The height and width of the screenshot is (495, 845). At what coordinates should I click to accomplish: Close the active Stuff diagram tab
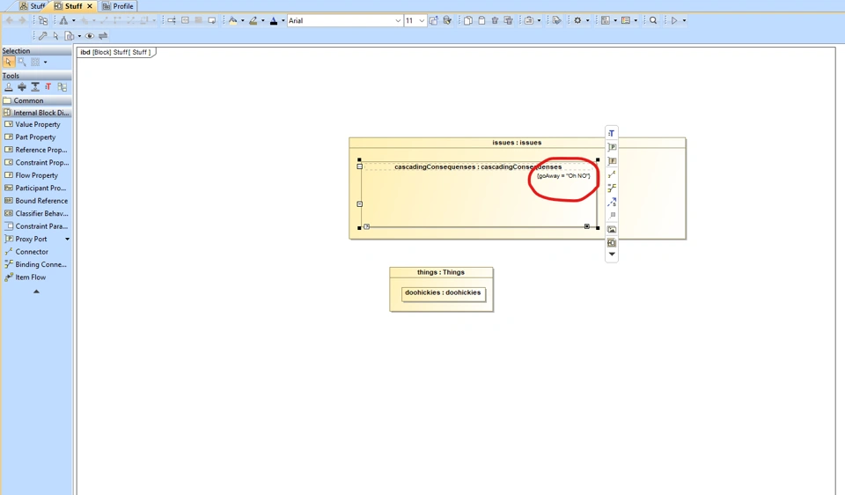point(90,6)
